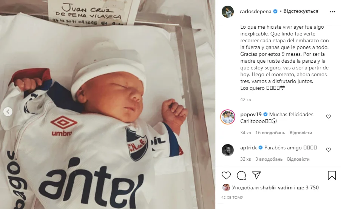Screen dimensions: 341x209
Task: Open popov19 profile picture
Action: point(228,117)
